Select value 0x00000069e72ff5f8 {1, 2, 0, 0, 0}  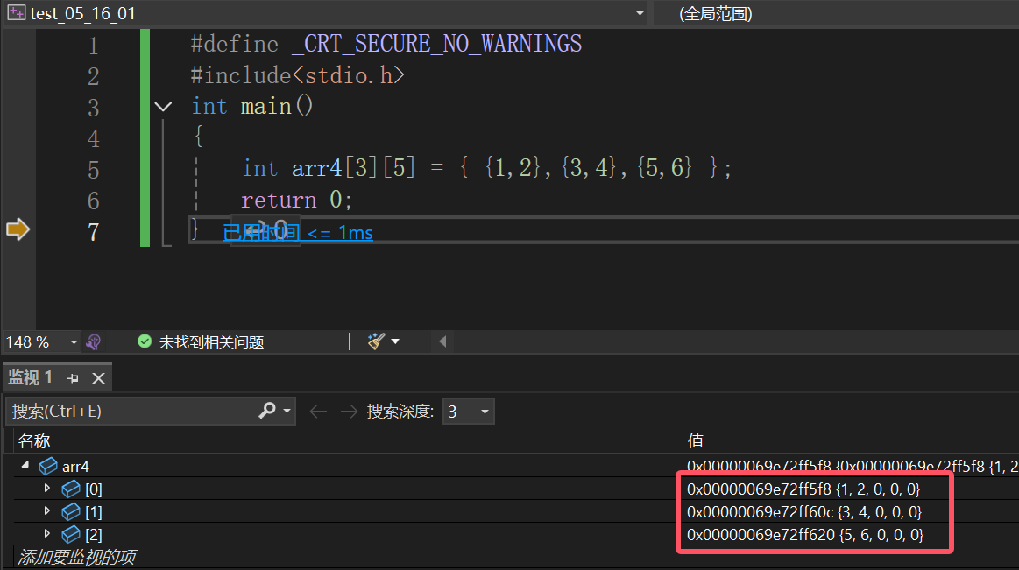coord(803,489)
